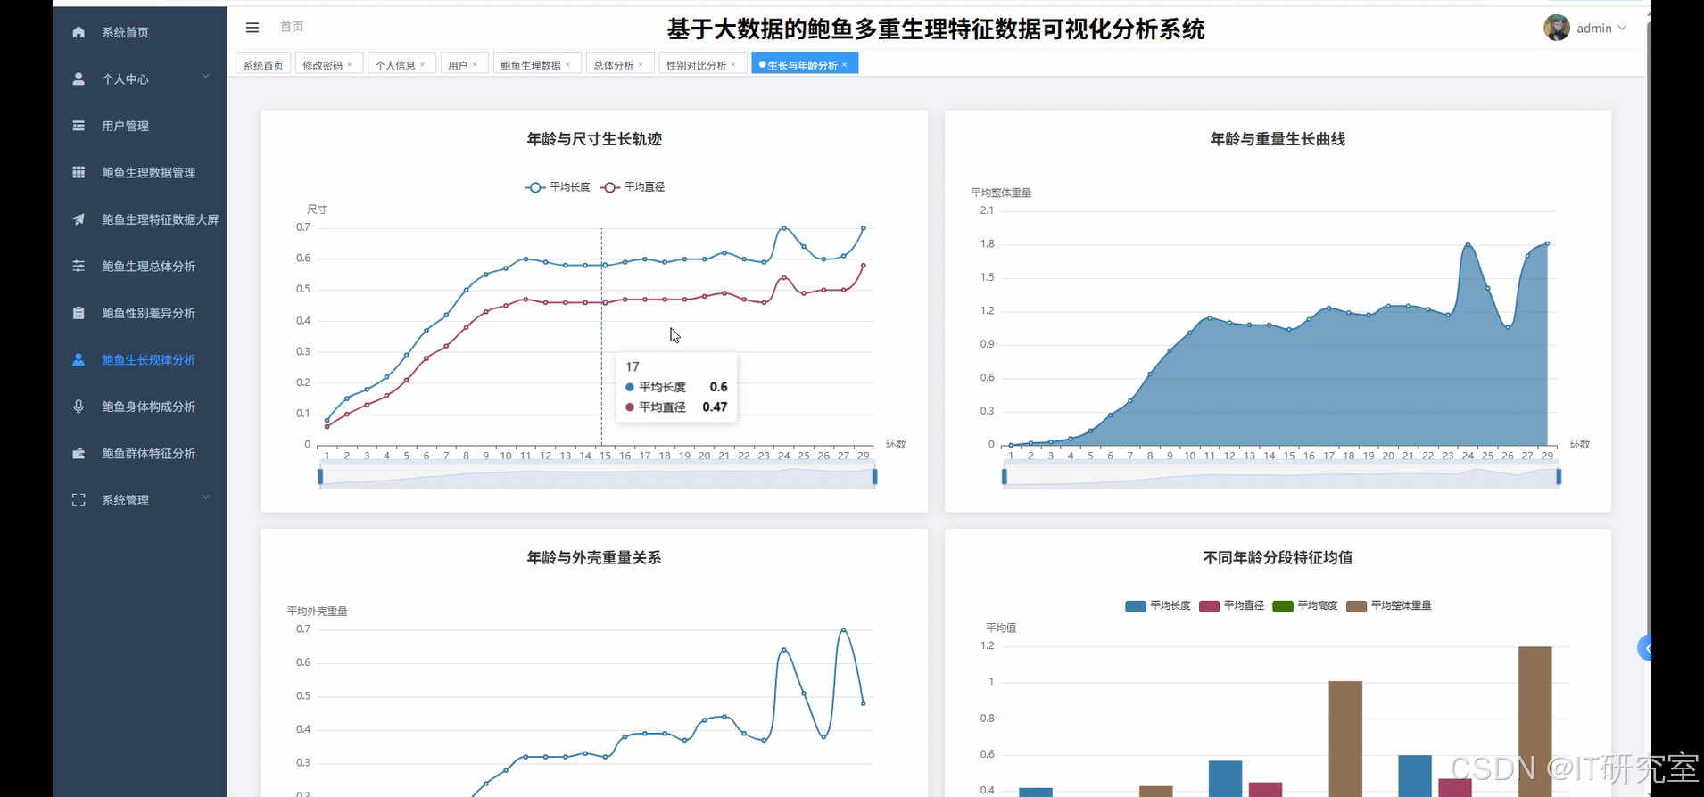This screenshot has height=797, width=1704.
Task: Click right zoom handle of weight curve slider
Action: coord(1559,477)
